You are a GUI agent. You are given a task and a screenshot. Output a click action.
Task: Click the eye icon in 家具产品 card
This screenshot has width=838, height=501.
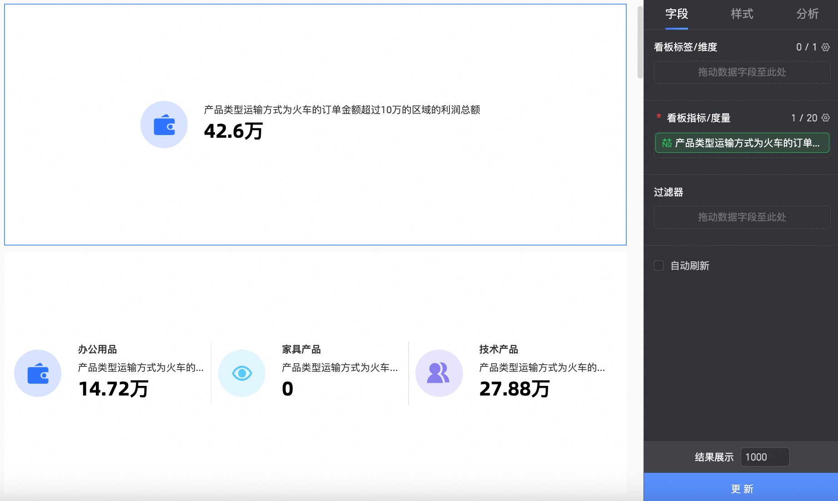click(x=242, y=373)
